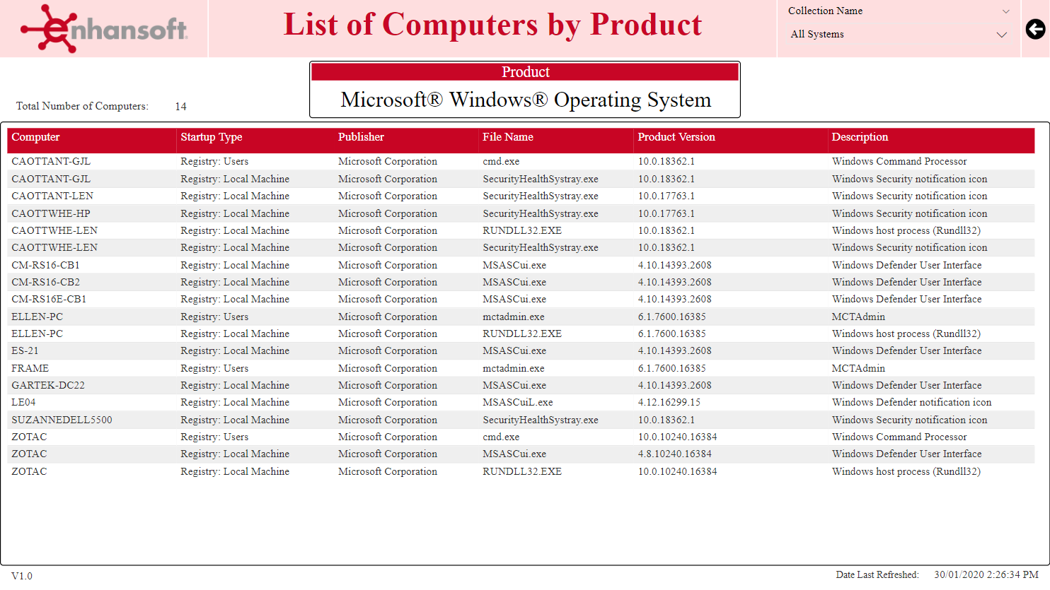Click mctadmin.exe in ELLEN-PC row

[x=514, y=317]
